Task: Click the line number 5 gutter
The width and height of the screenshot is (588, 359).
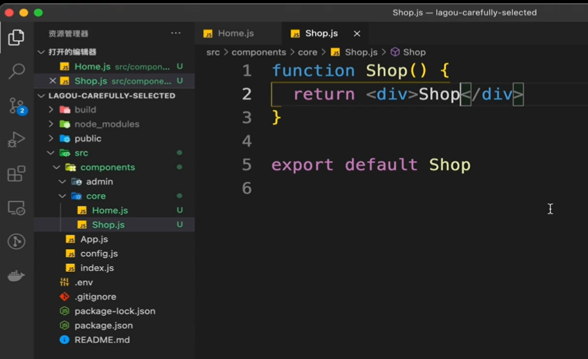Action: pos(247,165)
